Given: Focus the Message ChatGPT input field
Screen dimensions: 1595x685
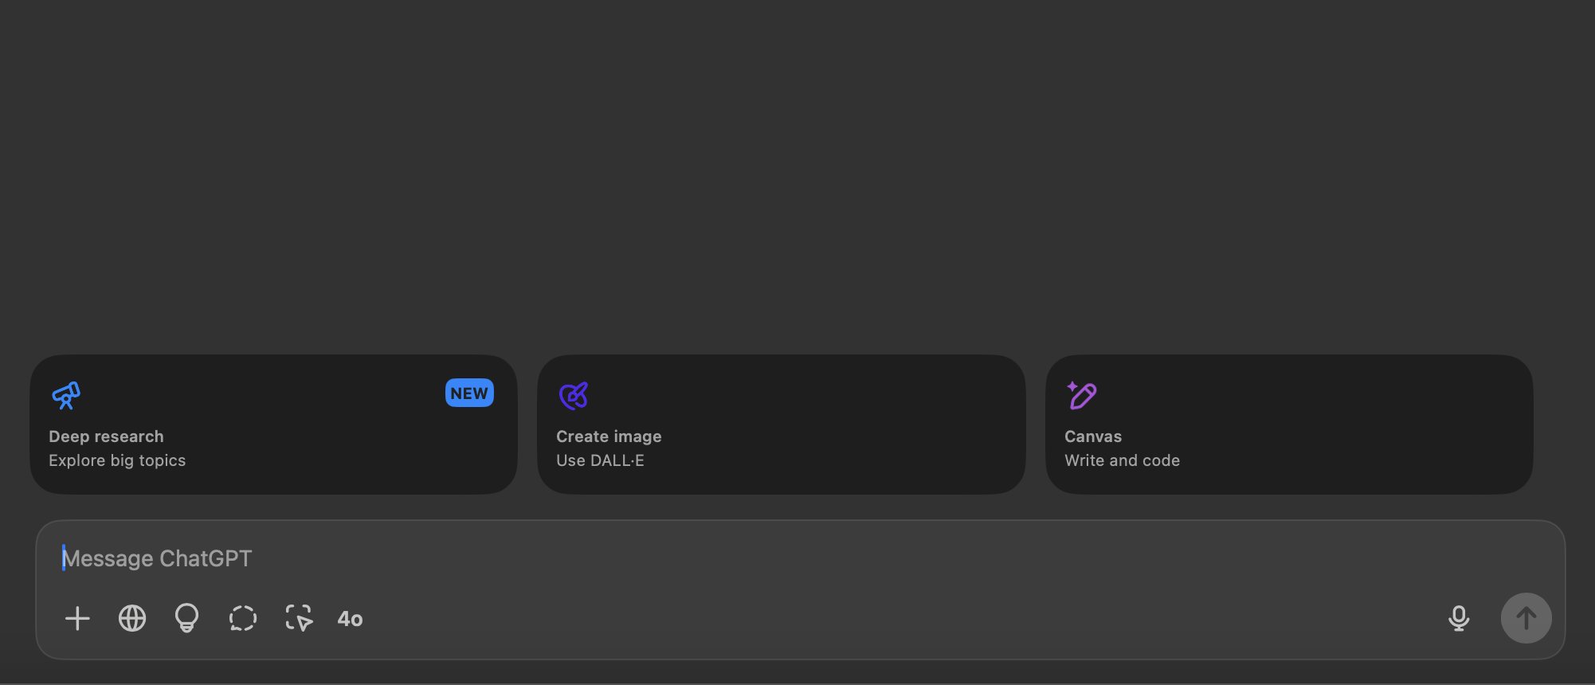Looking at the screenshot, I should (x=801, y=558).
